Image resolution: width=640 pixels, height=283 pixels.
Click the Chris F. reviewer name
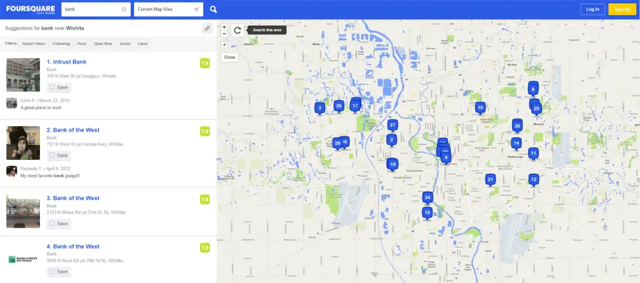coord(27,101)
